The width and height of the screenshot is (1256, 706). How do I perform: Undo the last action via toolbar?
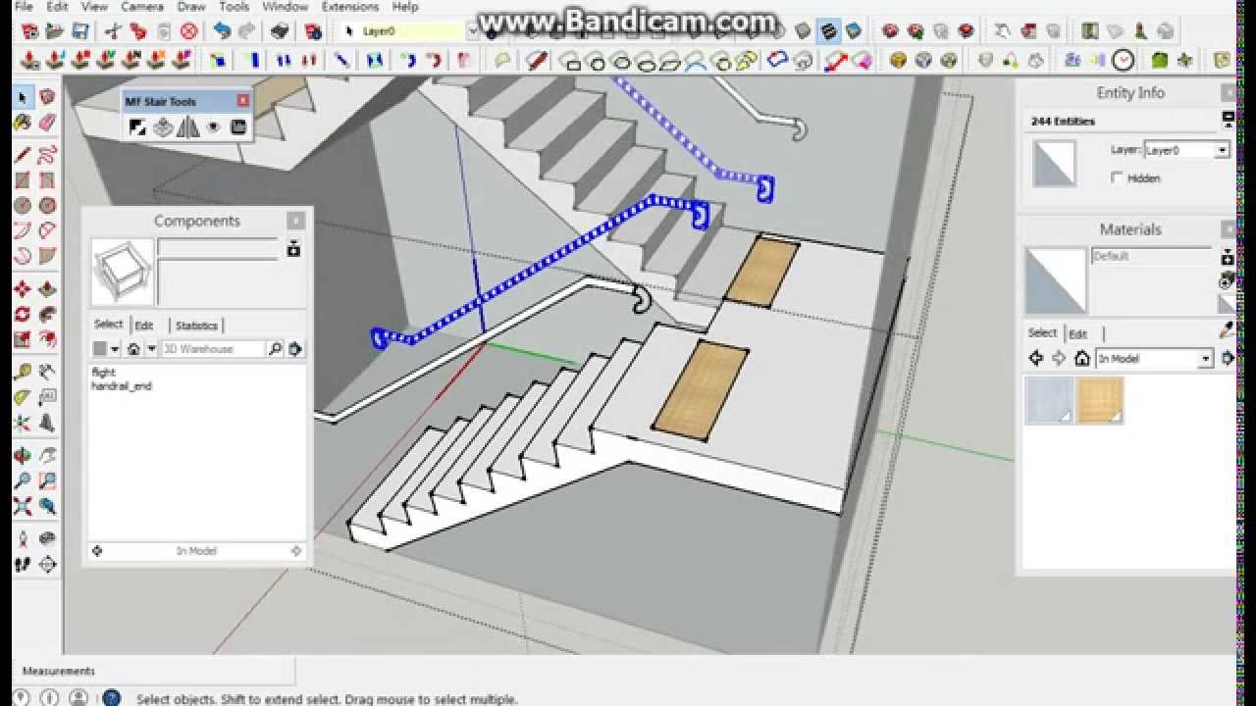pos(222,31)
